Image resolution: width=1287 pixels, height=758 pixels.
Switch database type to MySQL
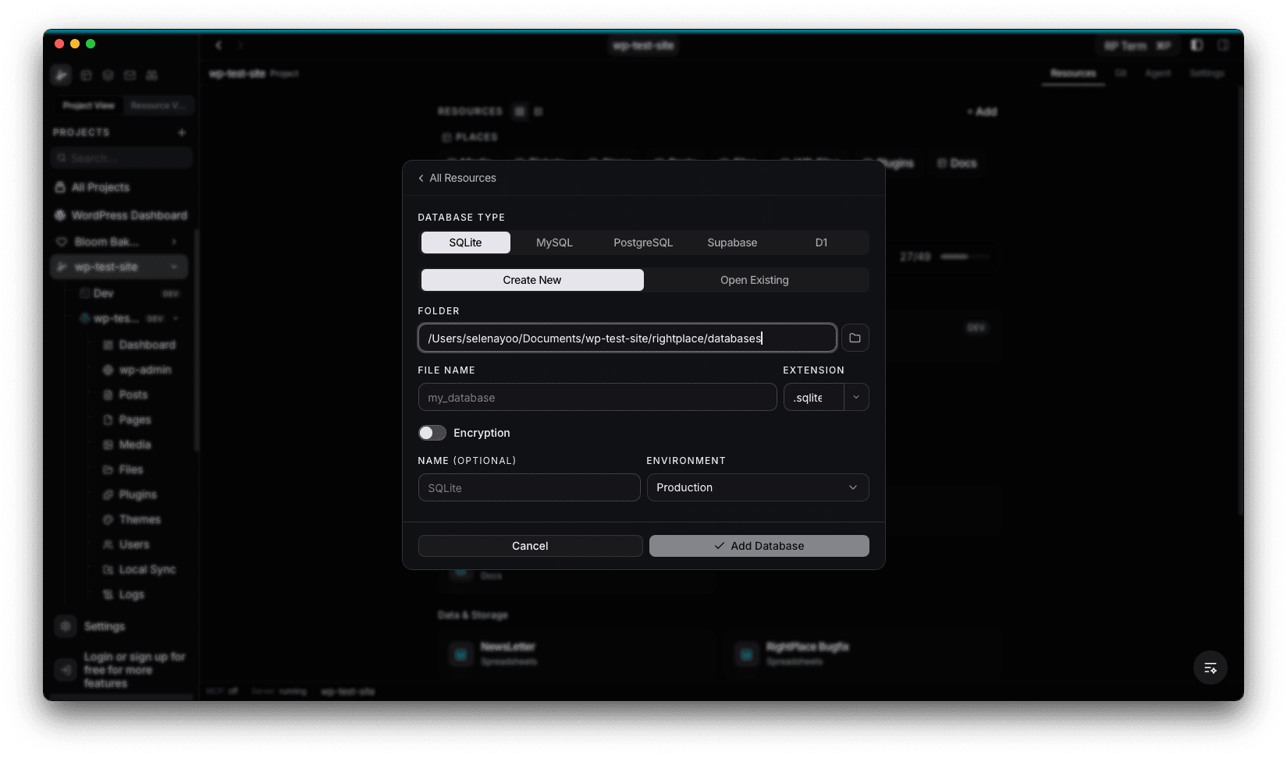coord(554,243)
